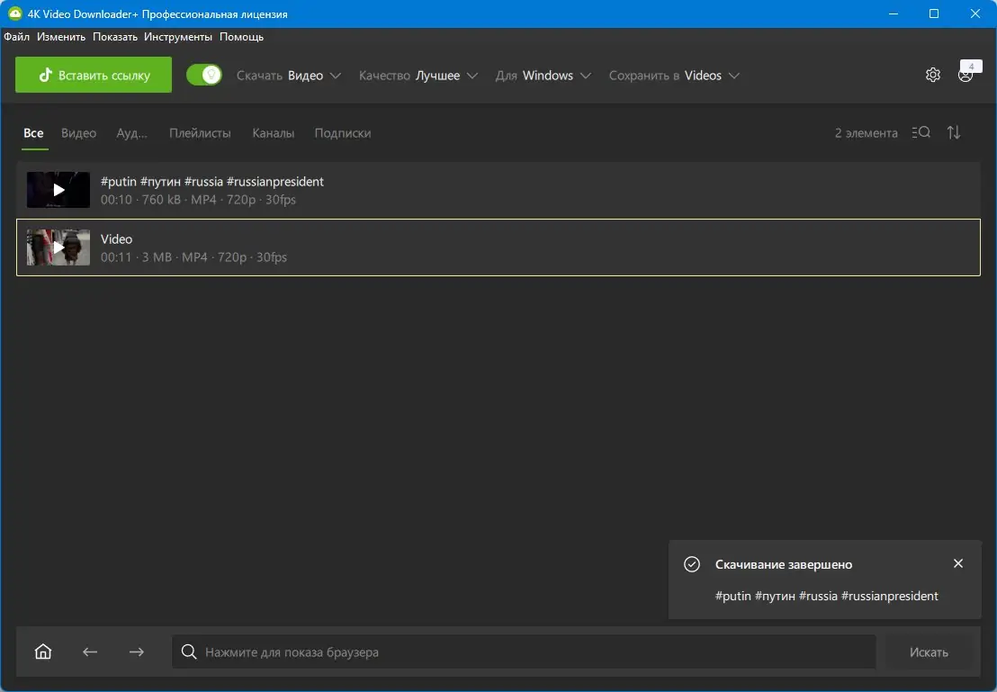This screenshot has width=997, height=692.
Task: Minimize the 4K Video Downloader window
Action: point(894,13)
